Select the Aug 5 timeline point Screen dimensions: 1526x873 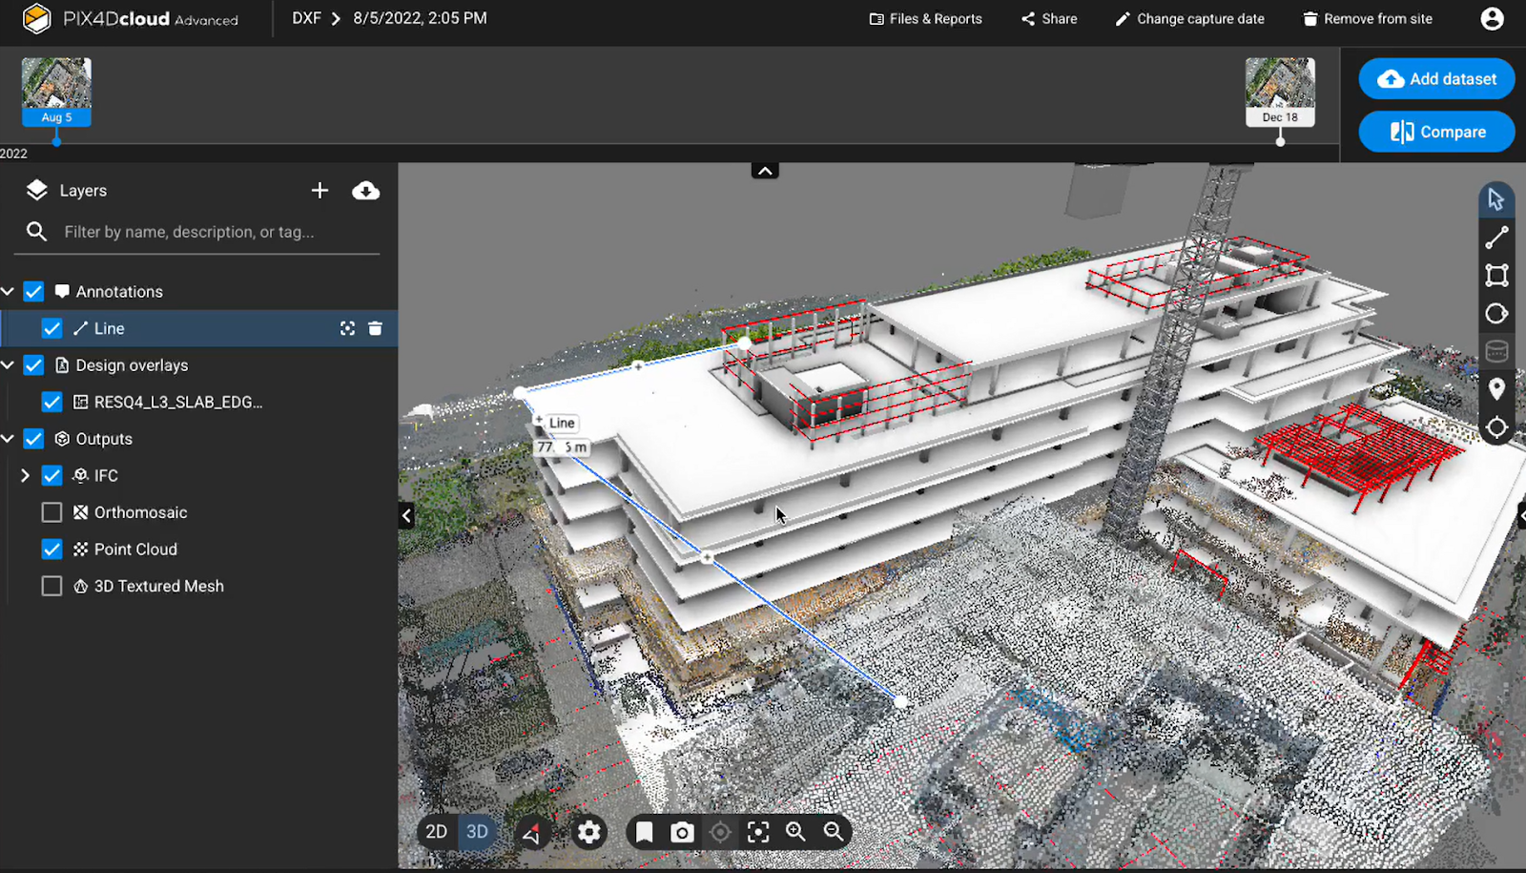coord(57,141)
